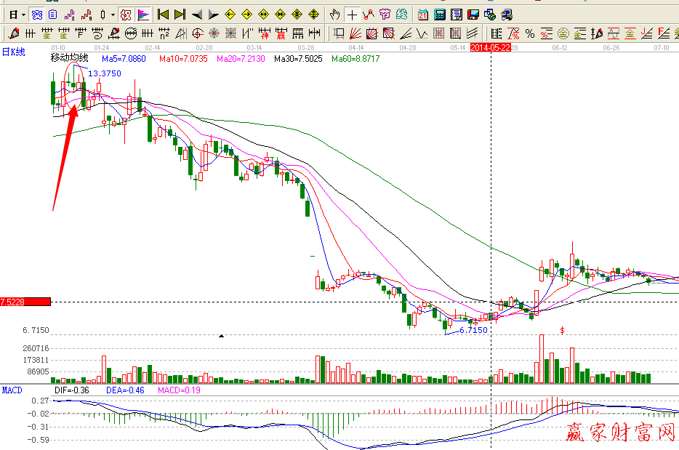The height and width of the screenshot is (450, 679).
Task: Click the hand pan tool icon
Action: point(334,14)
